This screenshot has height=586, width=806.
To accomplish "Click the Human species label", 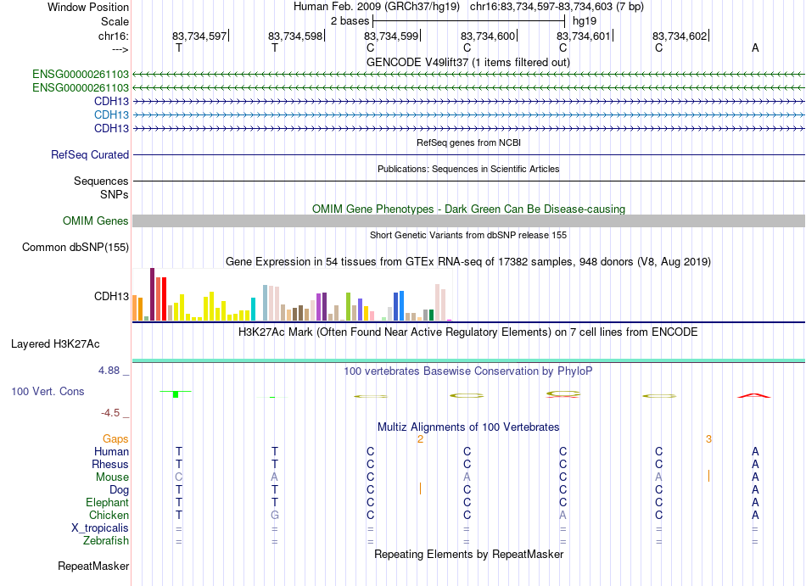I will click(111, 451).
